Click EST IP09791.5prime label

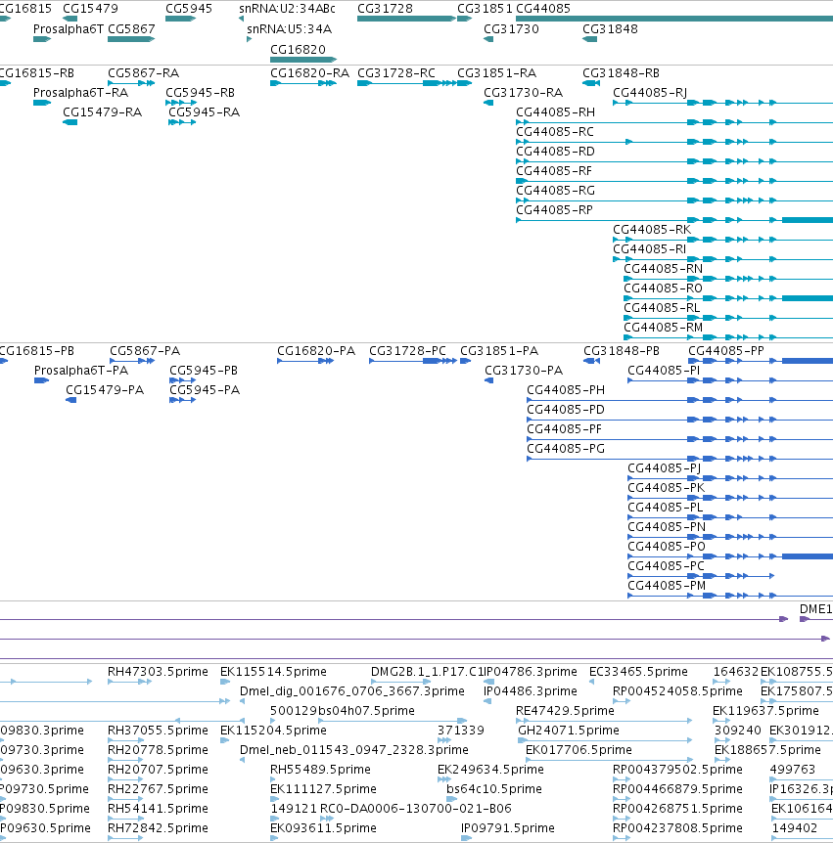click(x=507, y=828)
